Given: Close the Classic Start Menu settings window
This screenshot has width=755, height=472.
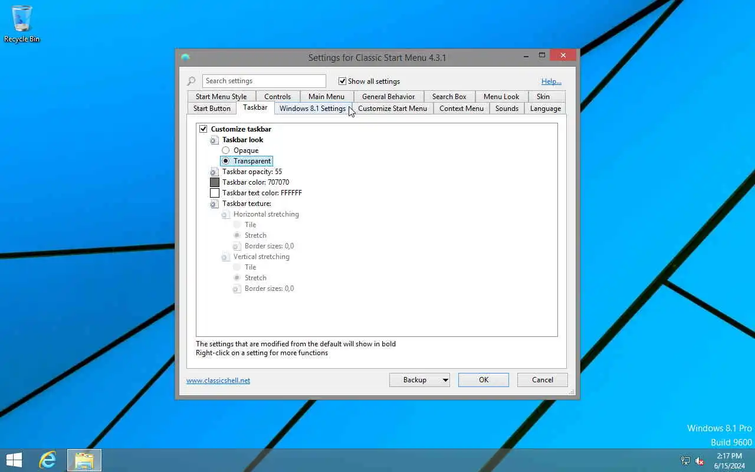Looking at the screenshot, I should (x=563, y=55).
